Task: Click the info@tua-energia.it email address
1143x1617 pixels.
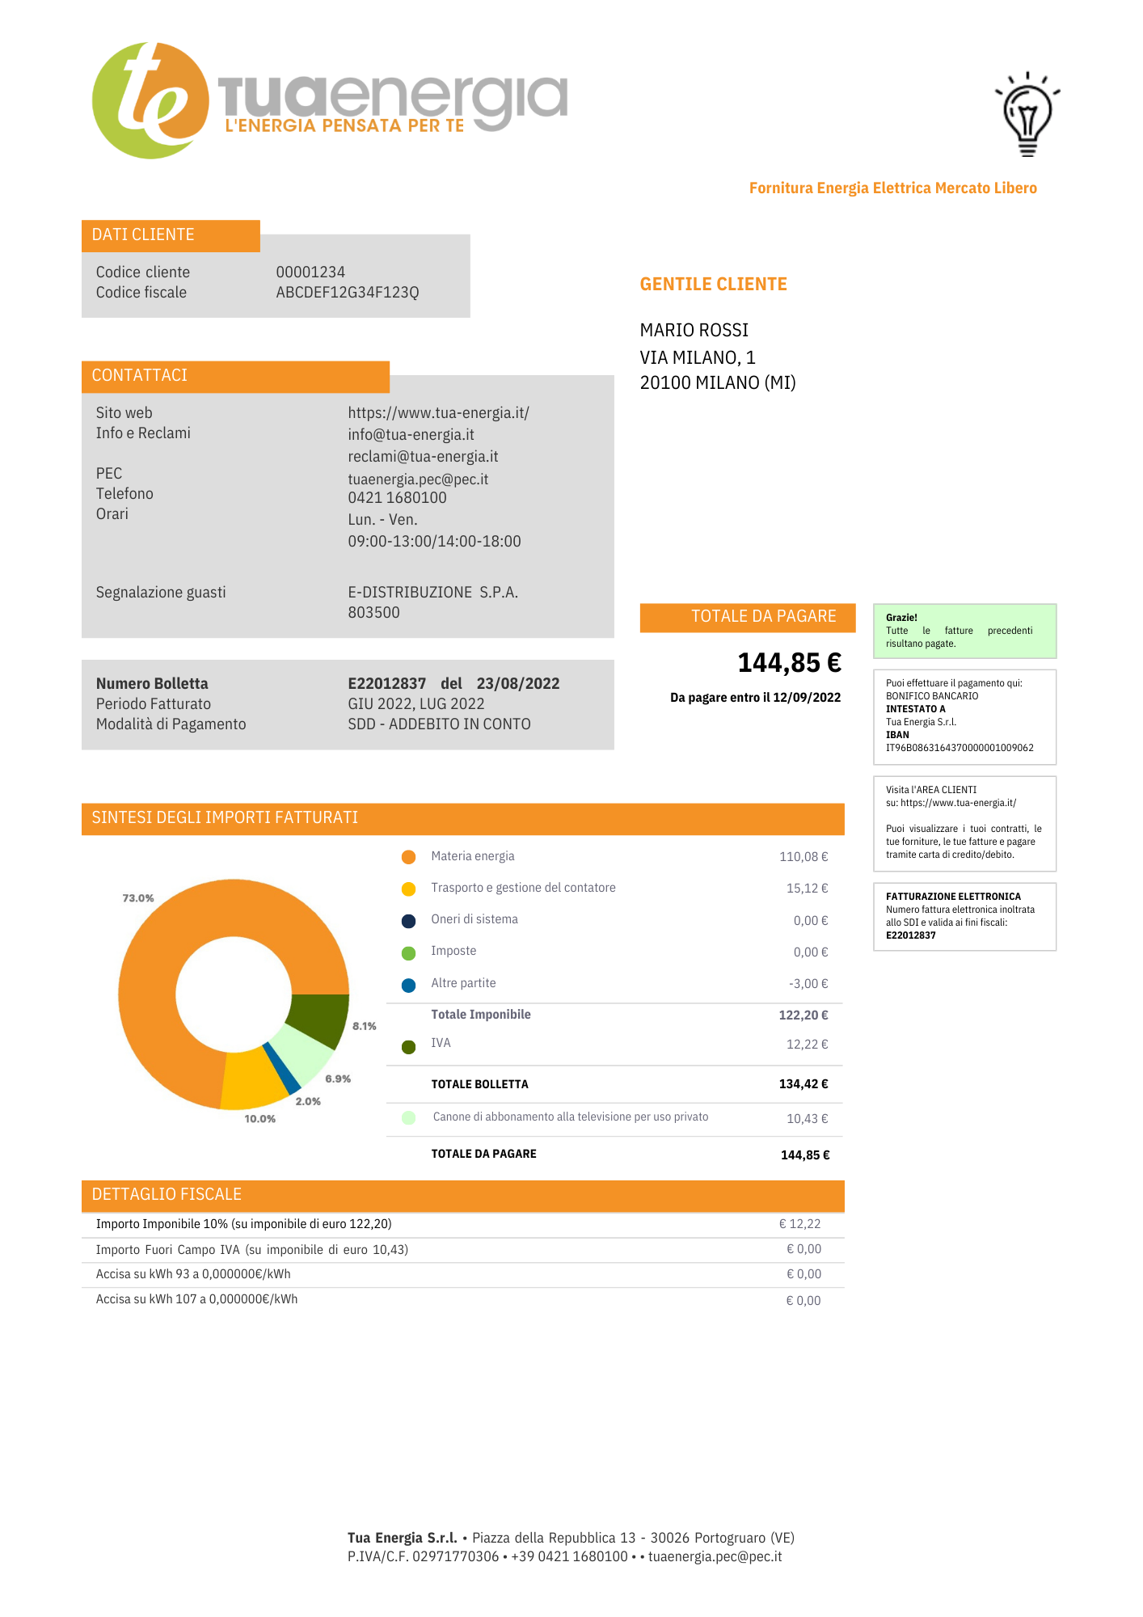Action: (411, 435)
